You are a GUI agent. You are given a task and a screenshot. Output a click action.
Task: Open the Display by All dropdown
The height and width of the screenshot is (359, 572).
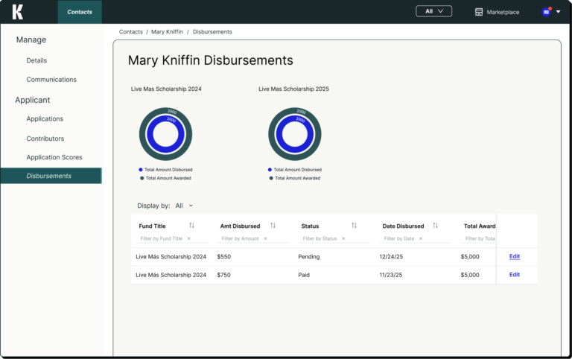(184, 206)
